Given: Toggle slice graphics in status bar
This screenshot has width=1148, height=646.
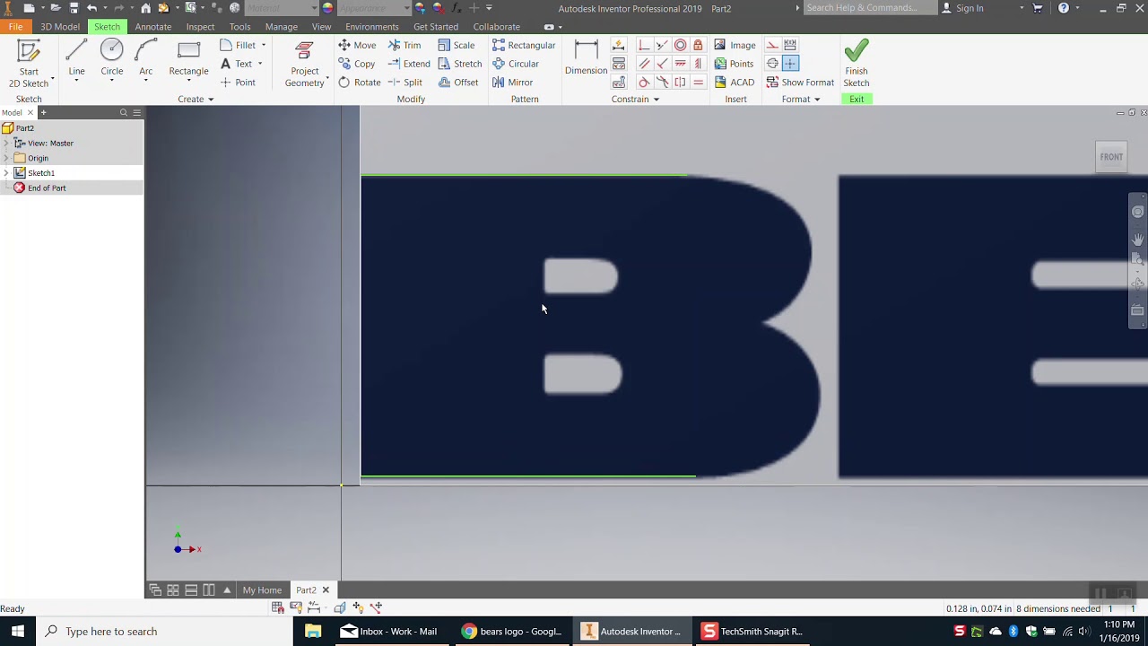Looking at the screenshot, I should (x=340, y=607).
